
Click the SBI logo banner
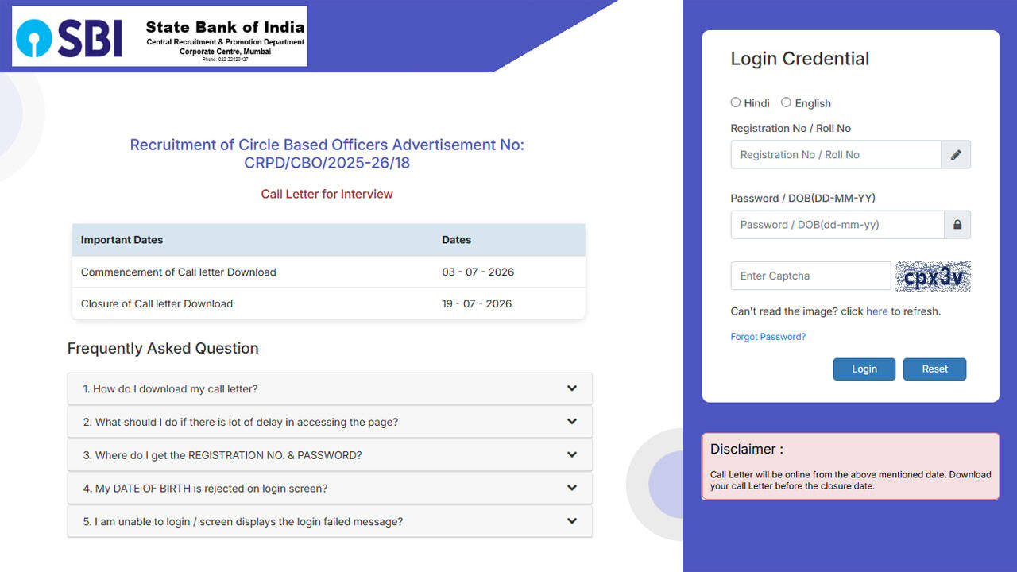coord(160,36)
